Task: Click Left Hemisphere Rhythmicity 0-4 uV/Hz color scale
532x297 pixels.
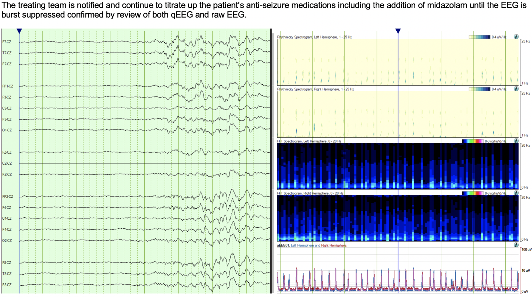Action: (x=479, y=37)
